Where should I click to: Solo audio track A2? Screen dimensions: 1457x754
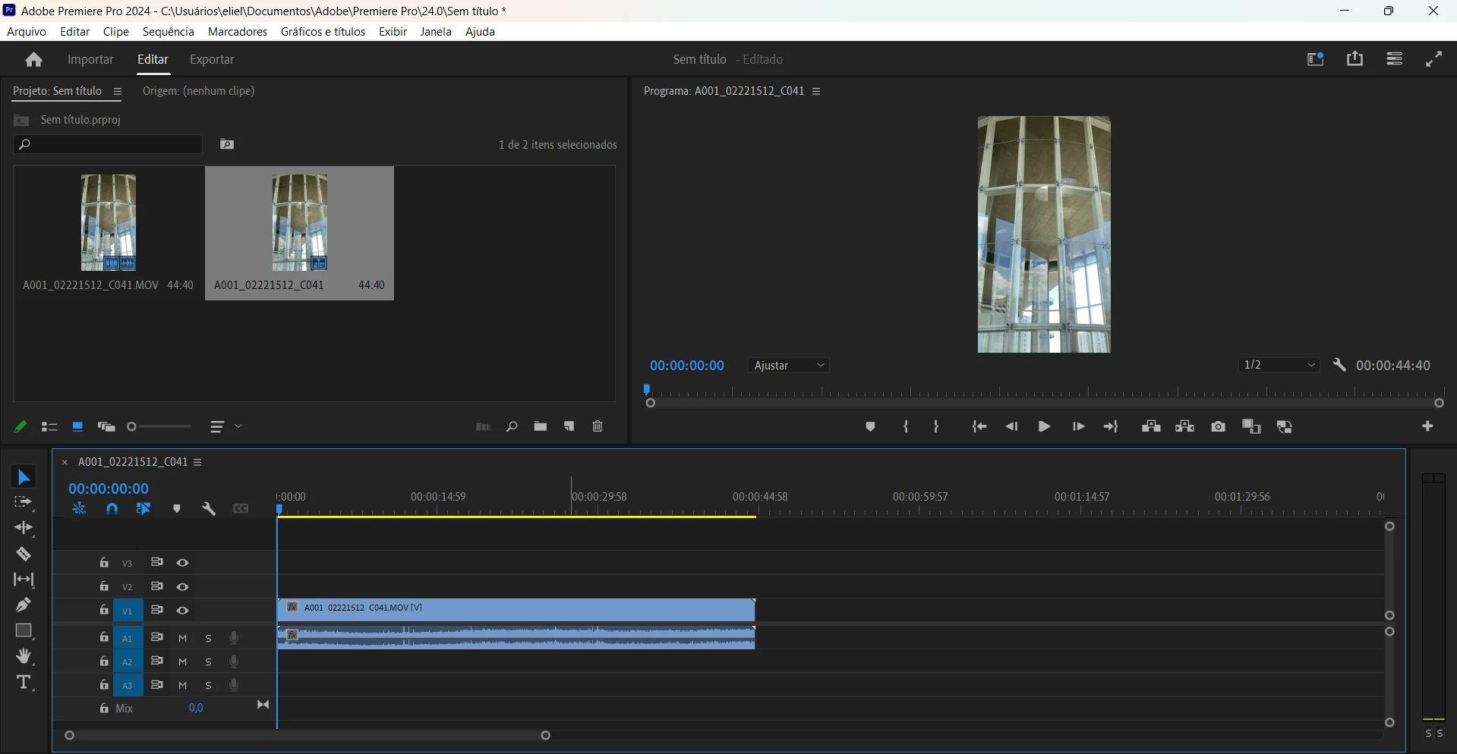tap(209, 662)
